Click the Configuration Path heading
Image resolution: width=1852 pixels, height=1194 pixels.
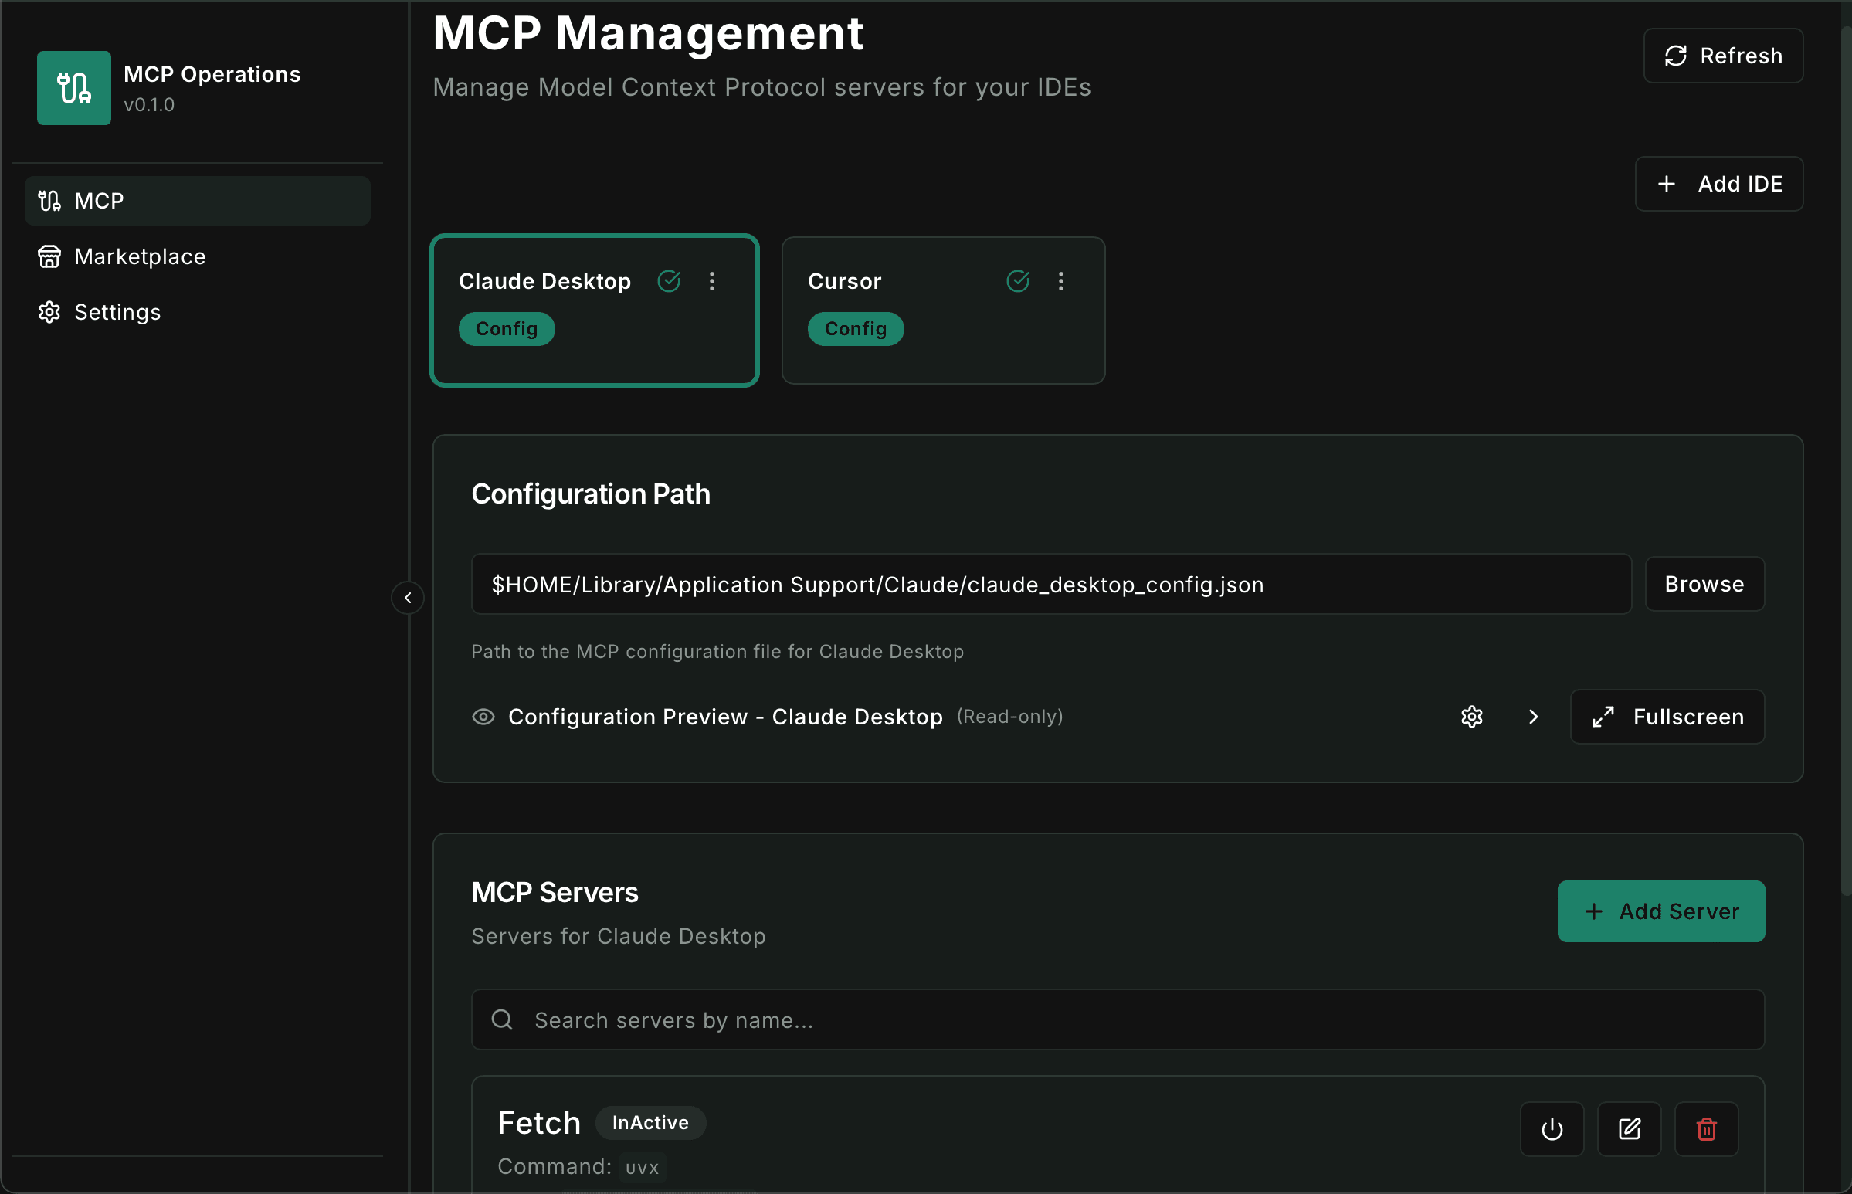[591, 494]
